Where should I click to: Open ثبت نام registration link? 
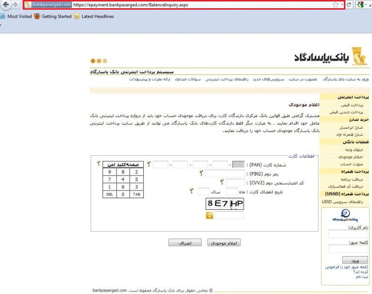(362, 277)
